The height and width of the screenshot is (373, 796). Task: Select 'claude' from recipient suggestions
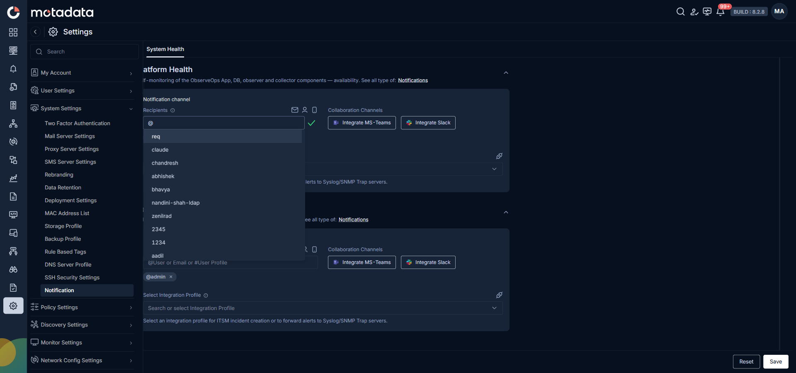223,150
